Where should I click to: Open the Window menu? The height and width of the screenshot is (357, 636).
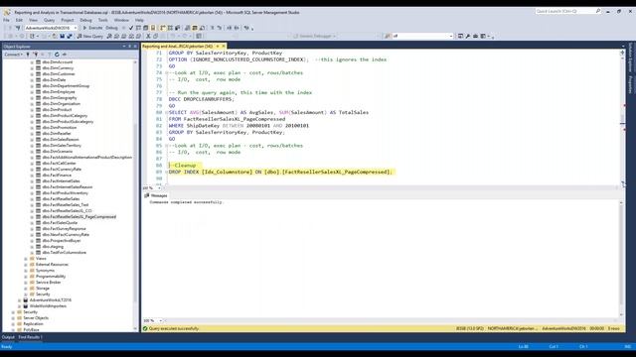click(x=121, y=20)
